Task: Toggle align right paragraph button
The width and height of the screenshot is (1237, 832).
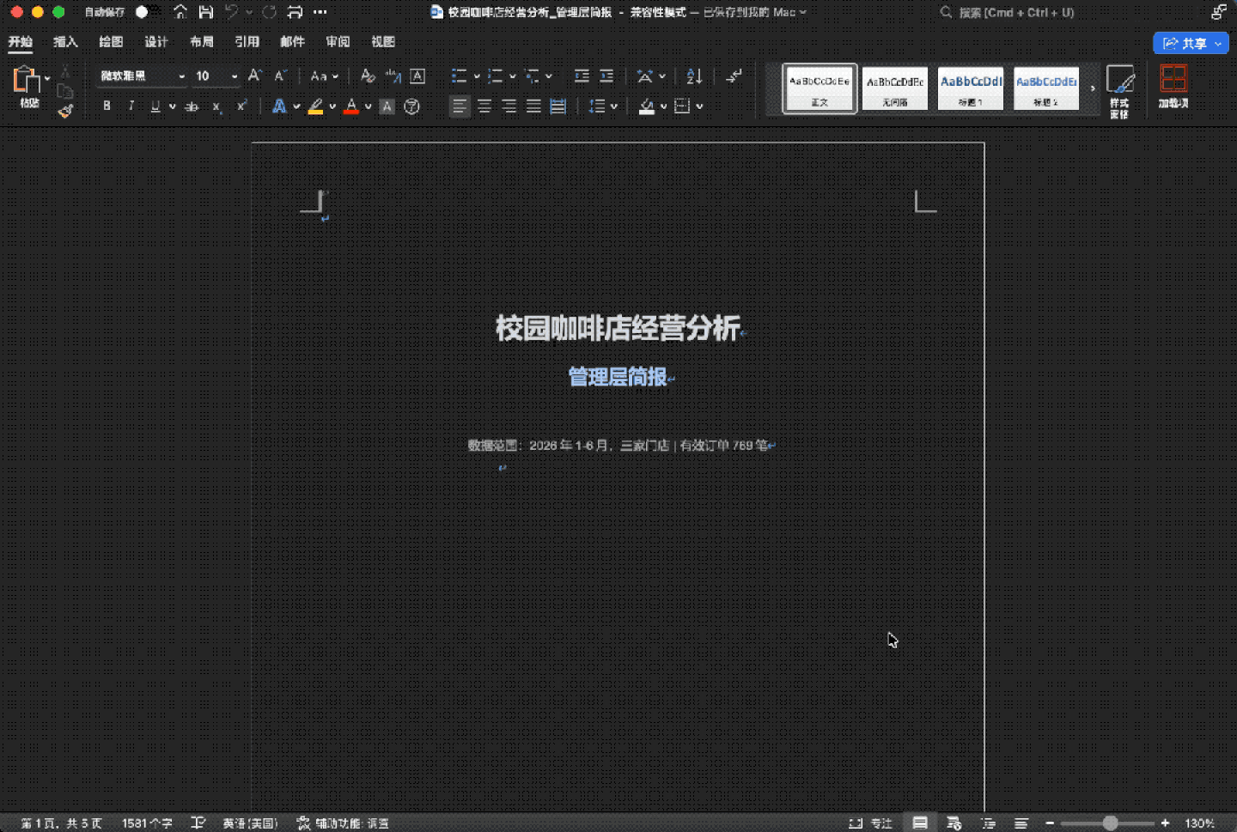Action: tap(509, 106)
